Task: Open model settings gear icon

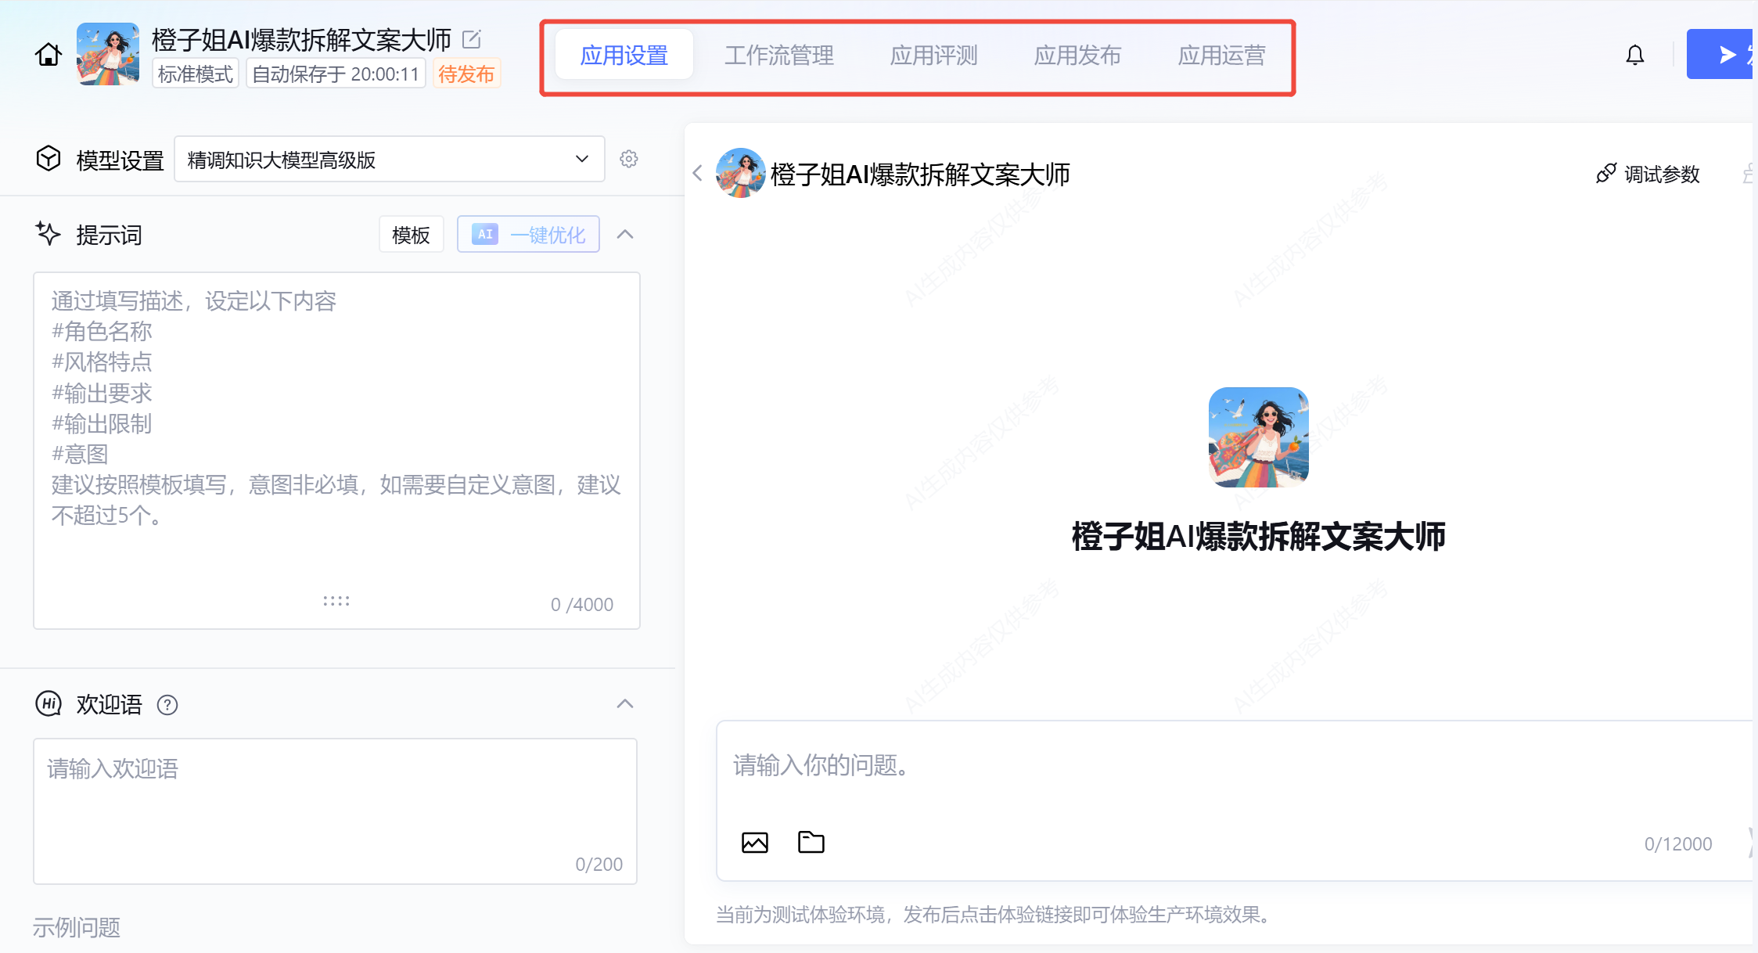Action: click(x=628, y=159)
